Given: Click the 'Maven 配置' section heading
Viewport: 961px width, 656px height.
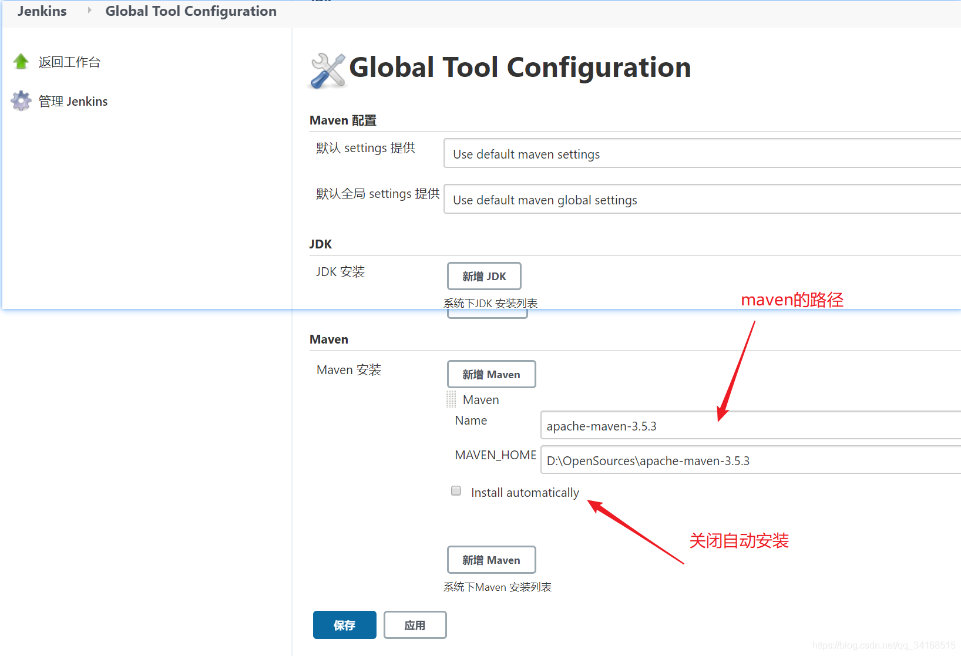Looking at the screenshot, I should [x=343, y=120].
